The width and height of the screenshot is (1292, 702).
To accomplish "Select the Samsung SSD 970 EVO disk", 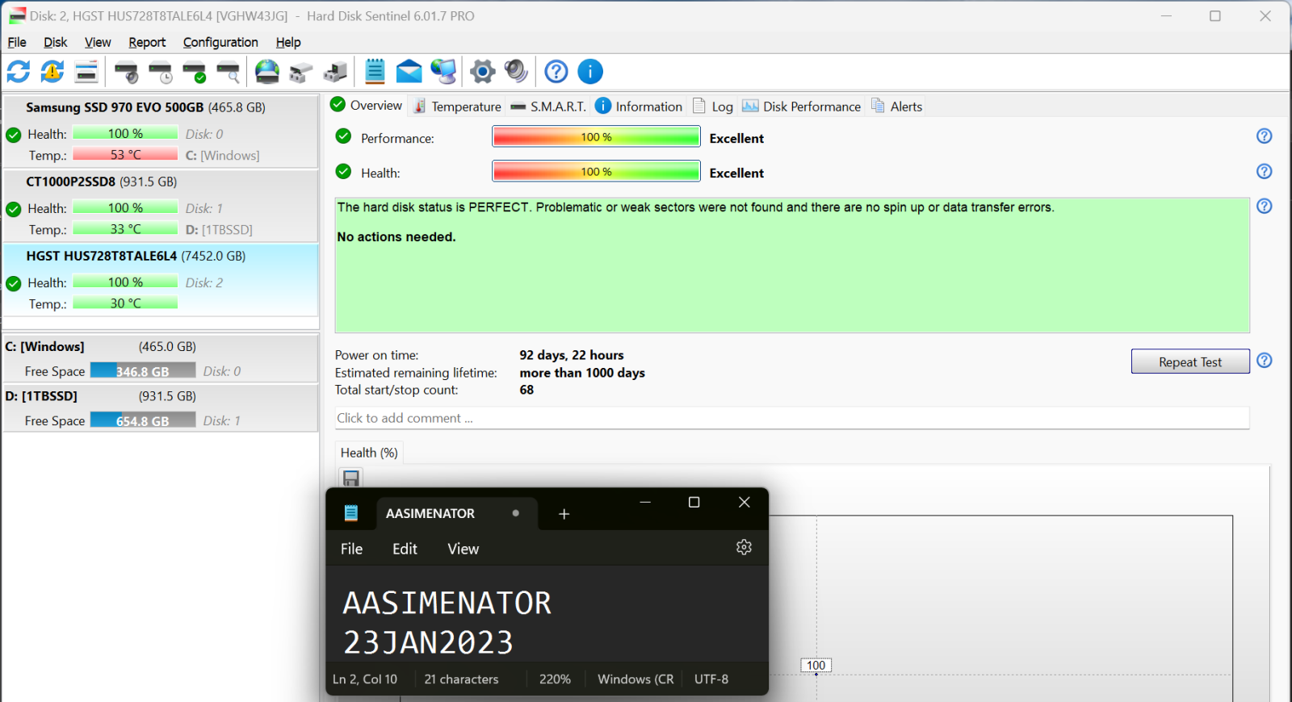I will [145, 107].
